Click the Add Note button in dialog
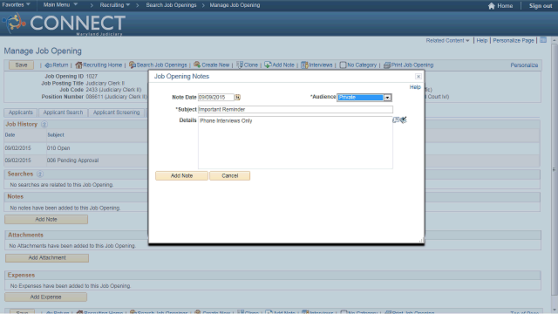 (x=181, y=176)
